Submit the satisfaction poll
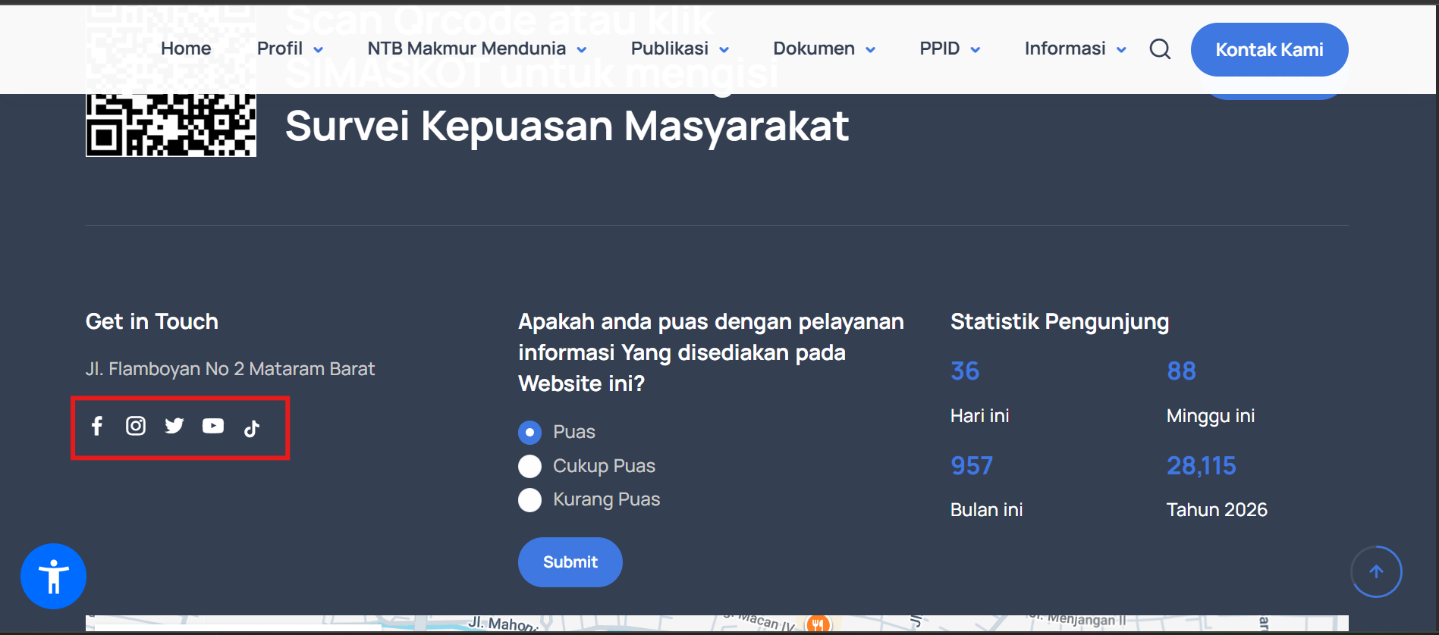 (570, 562)
